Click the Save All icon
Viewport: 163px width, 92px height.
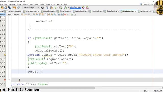tap(10, 8)
